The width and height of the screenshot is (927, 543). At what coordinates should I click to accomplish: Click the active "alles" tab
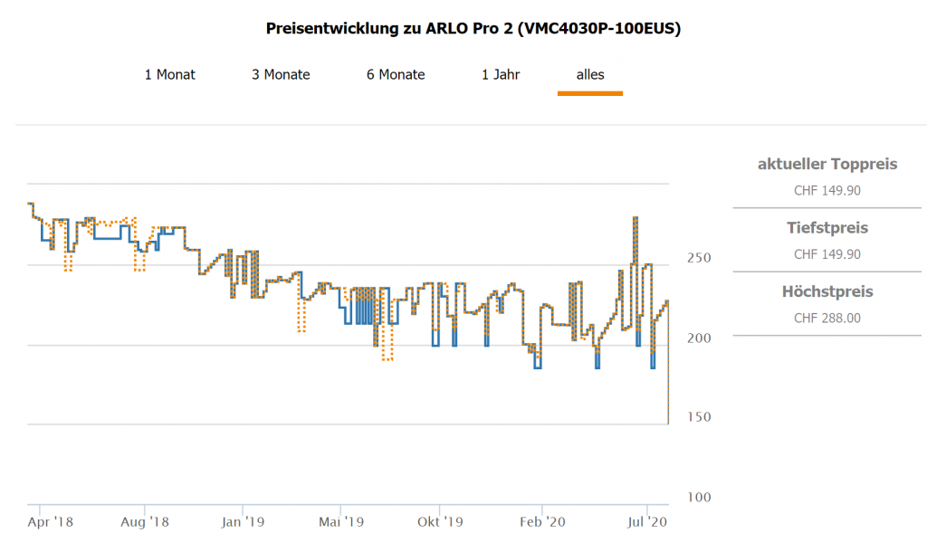pyautogui.click(x=590, y=74)
